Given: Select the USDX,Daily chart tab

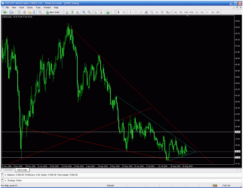Looking at the screenshot, I should [x=22, y=170].
